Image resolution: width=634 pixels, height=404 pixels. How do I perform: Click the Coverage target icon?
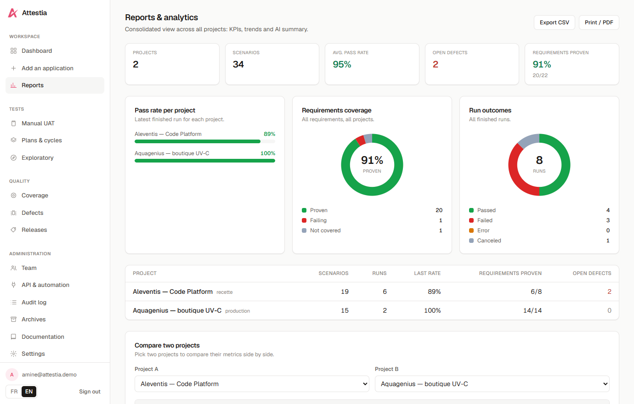[x=13, y=196]
